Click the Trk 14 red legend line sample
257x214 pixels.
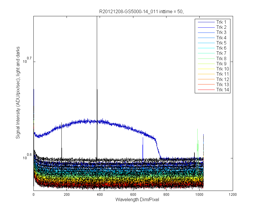pyautogui.click(x=206, y=90)
